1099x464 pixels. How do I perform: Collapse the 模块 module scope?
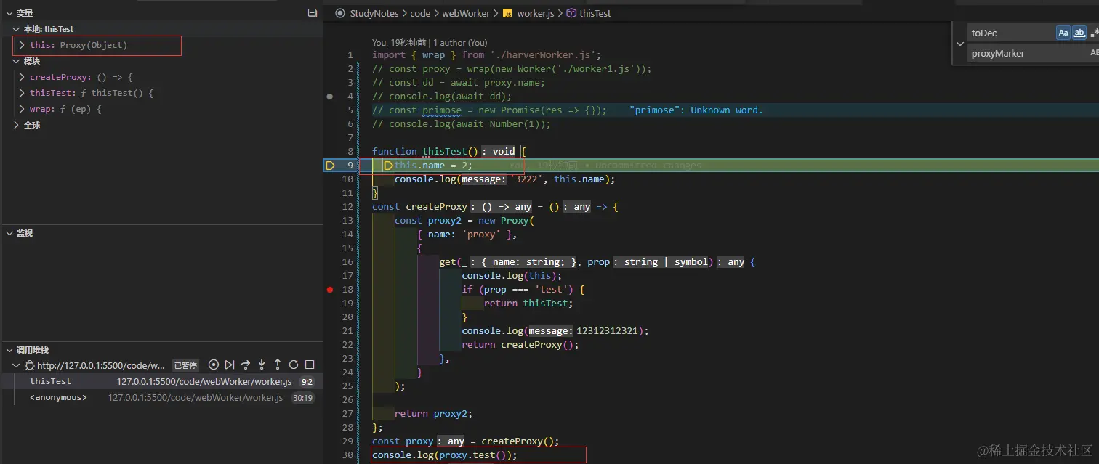(x=17, y=61)
